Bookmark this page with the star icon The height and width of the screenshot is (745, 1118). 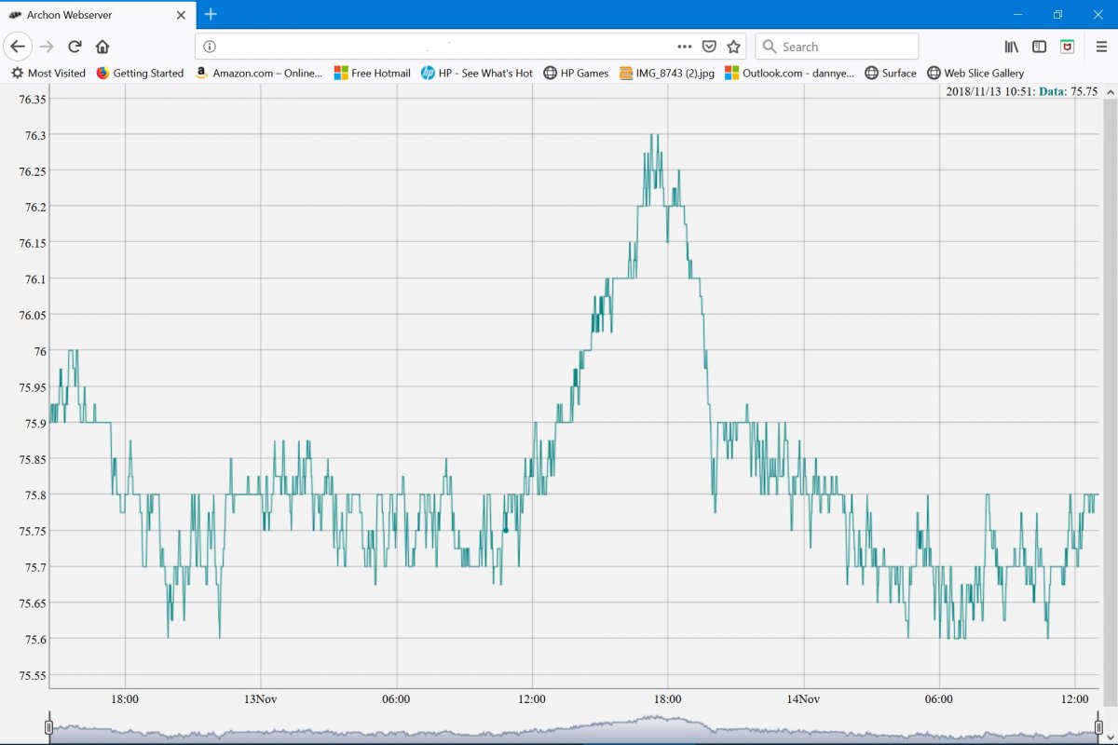click(733, 47)
